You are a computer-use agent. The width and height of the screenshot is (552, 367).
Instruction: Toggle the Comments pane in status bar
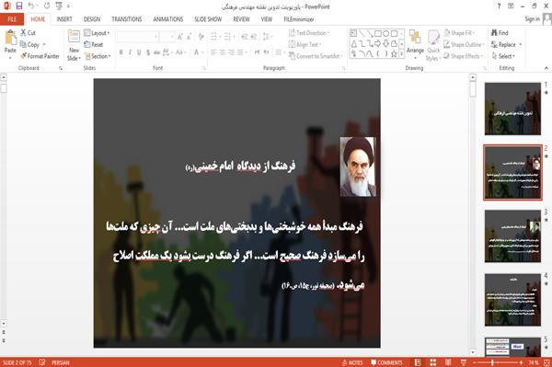[386, 362]
